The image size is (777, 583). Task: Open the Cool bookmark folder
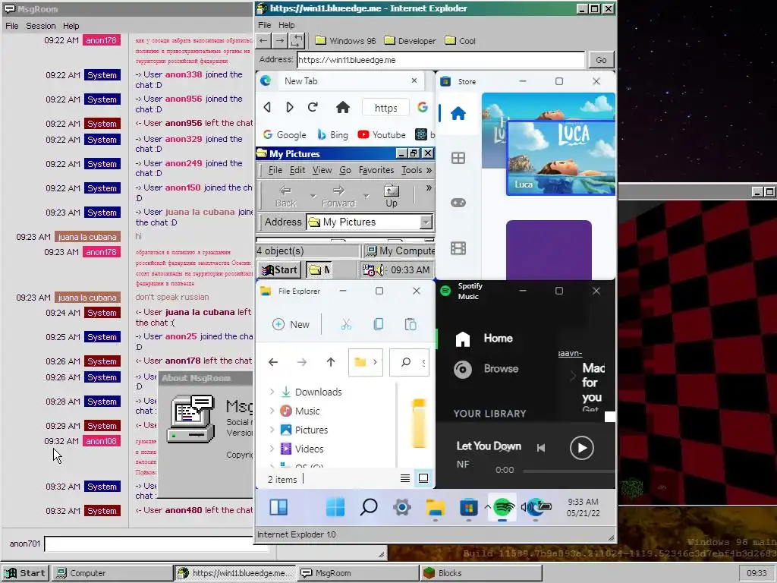point(461,41)
